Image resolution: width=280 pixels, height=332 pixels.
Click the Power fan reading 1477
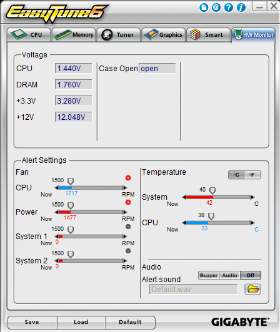[x=70, y=218]
